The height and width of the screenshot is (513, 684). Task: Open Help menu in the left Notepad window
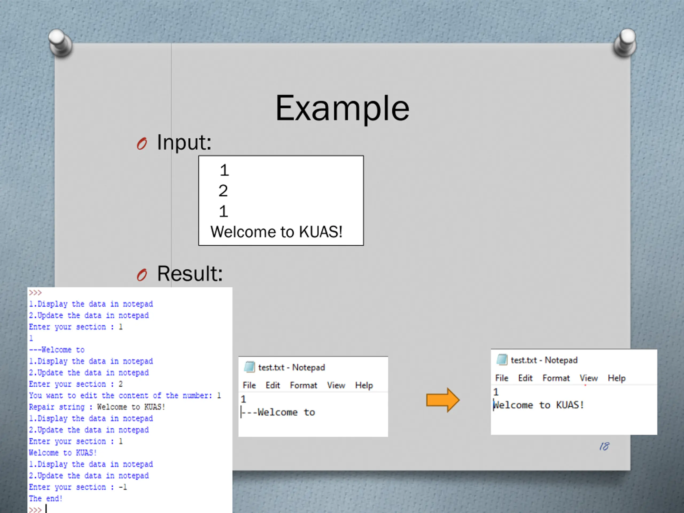tap(364, 385)
